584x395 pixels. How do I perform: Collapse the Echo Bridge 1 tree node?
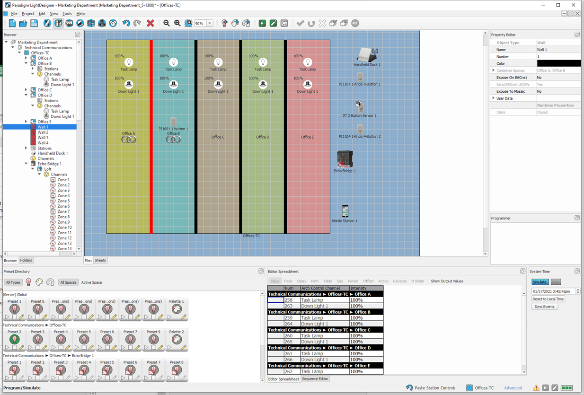[27, 164]
